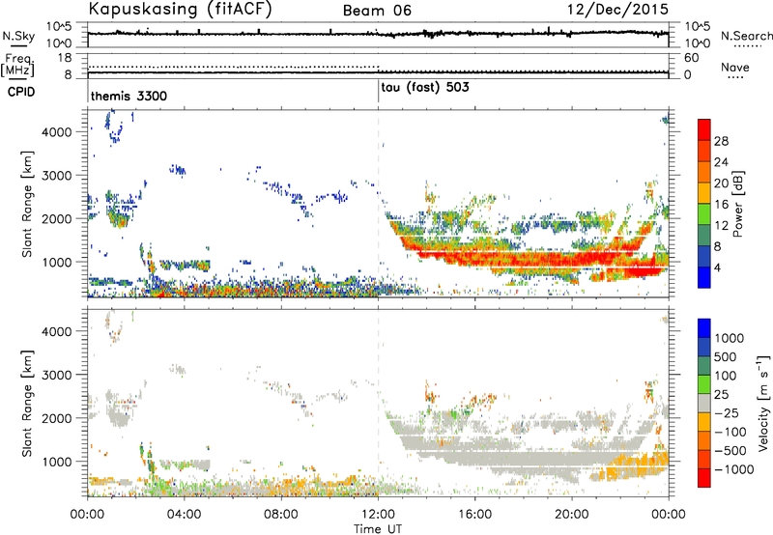Click the Velocity [m s-1] colorbar title

point(763,403)
